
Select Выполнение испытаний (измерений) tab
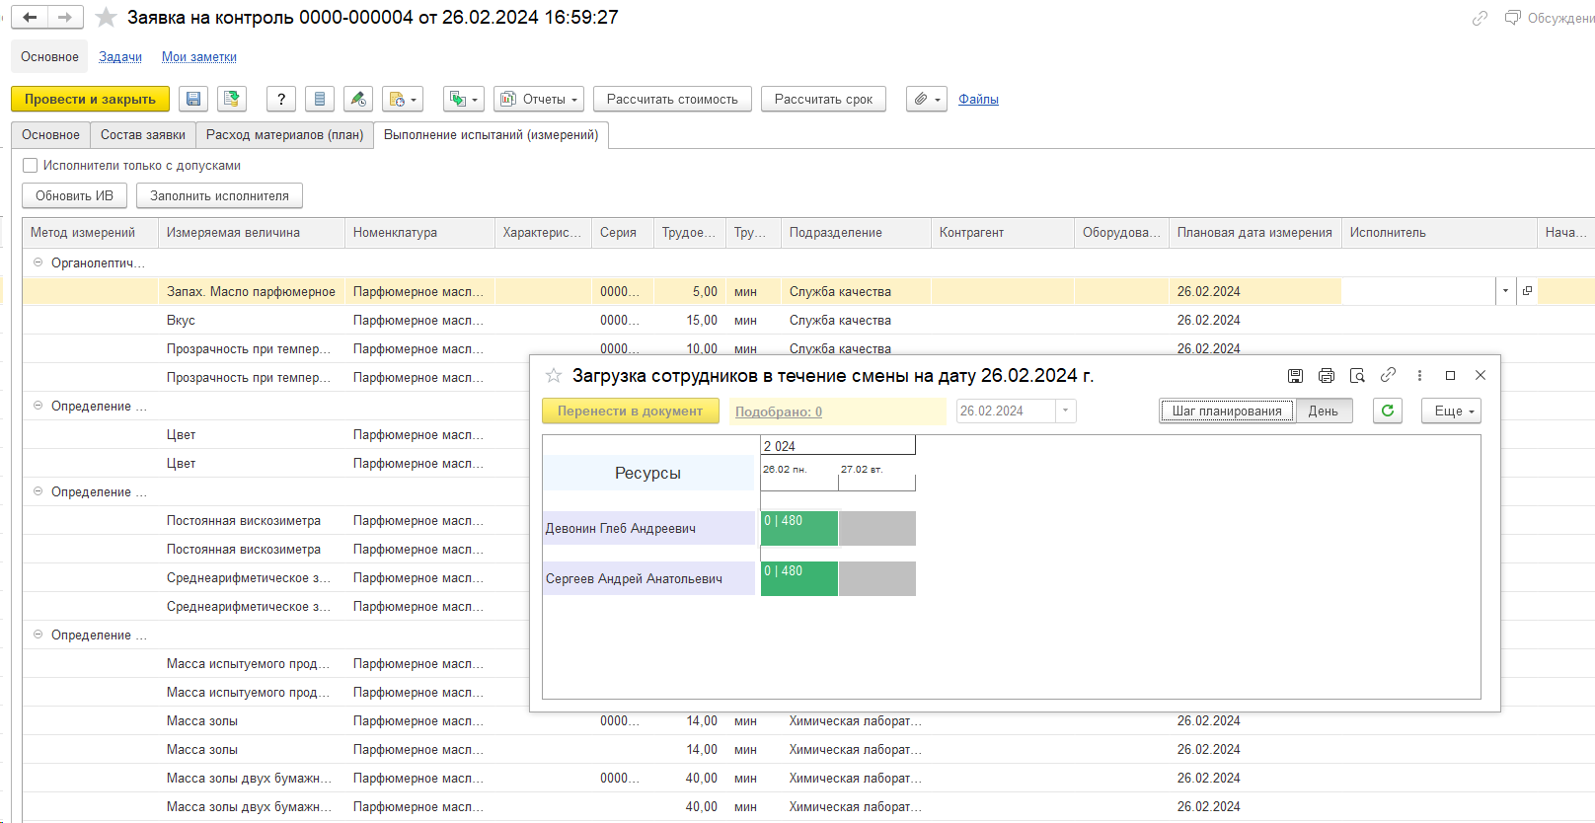492,134
